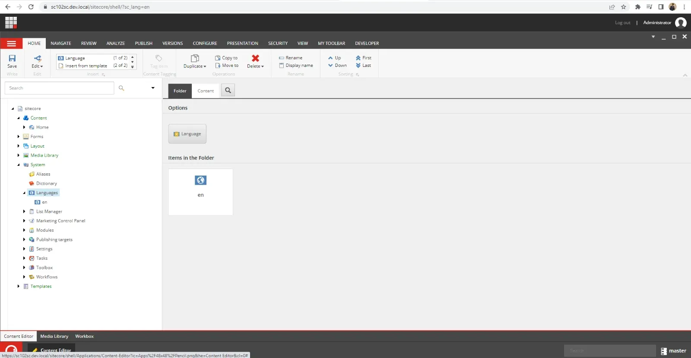Open the VERSIONS ribbon tab

coord(172,44)
